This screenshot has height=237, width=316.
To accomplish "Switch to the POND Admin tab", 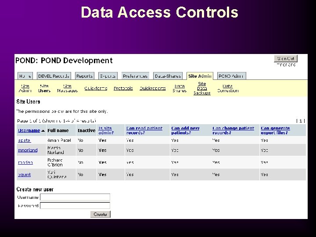I will pos(231,76).
